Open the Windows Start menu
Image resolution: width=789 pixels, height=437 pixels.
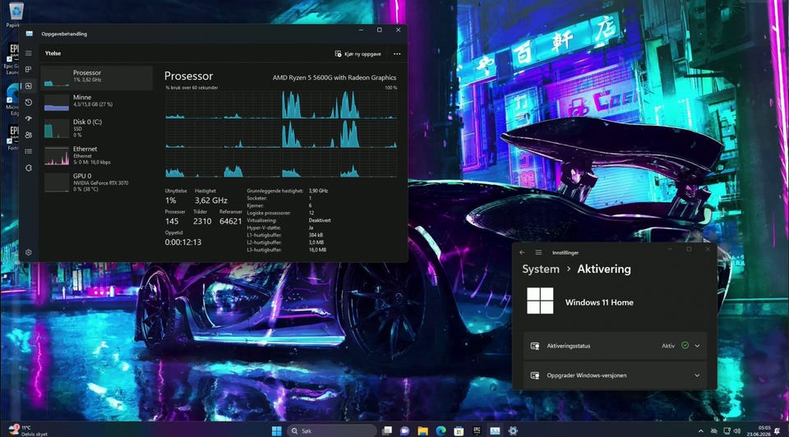277,431
